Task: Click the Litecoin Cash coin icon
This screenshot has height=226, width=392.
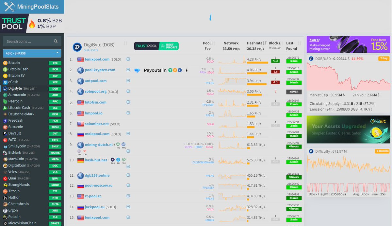Action: coord(5,108)
